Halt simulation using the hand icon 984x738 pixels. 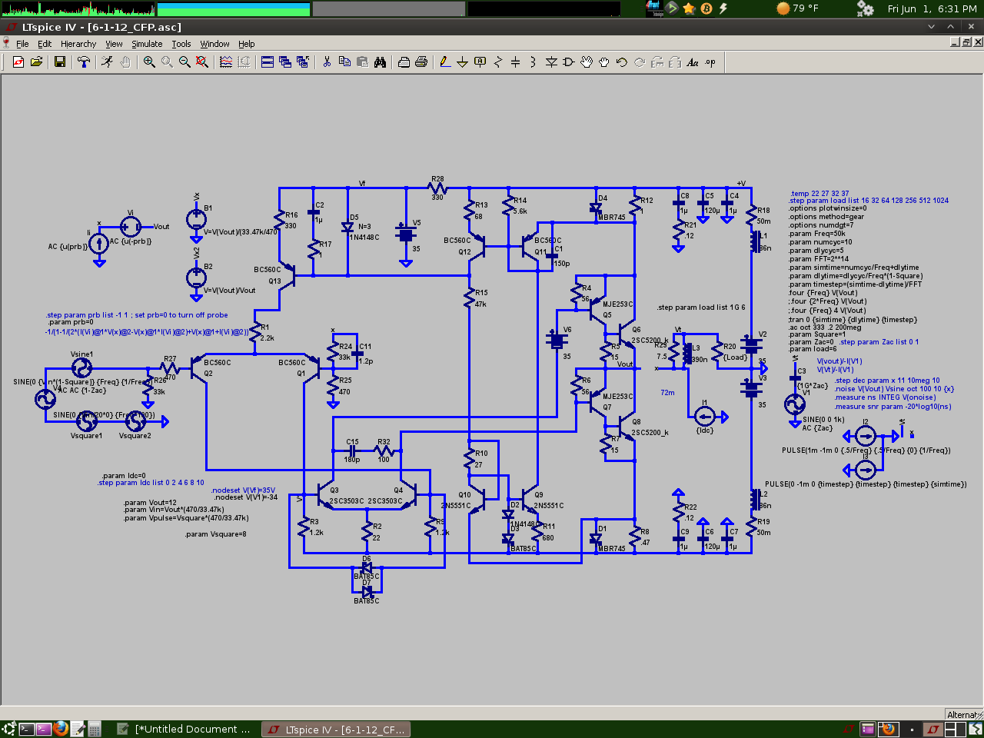pos(125,61)
